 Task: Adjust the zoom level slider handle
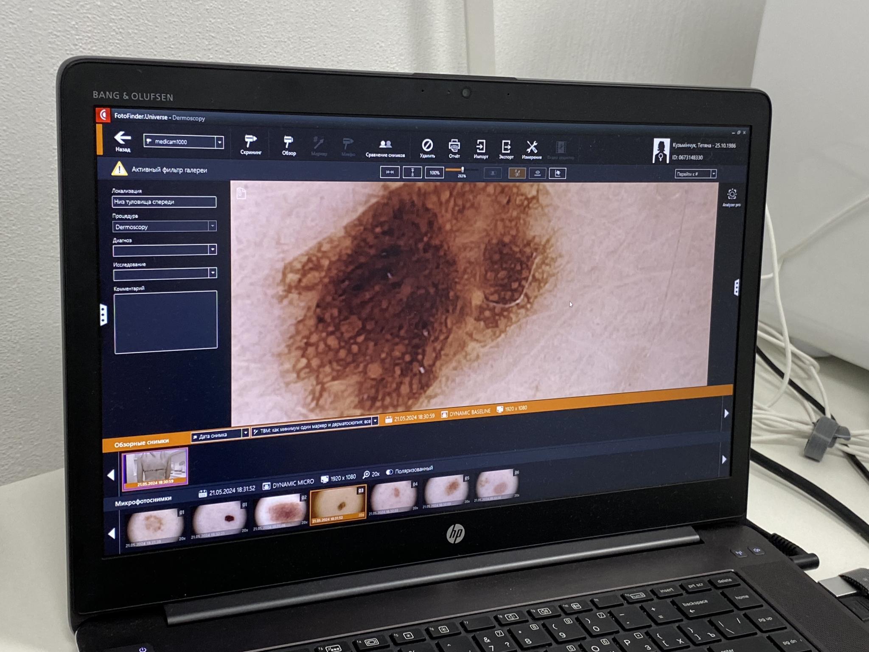(x=462, y=170)
